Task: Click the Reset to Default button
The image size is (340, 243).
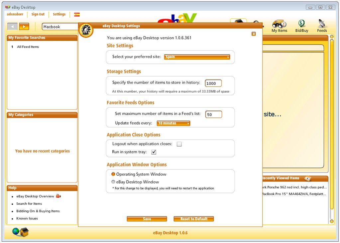Action: click(x=193, y=219)
